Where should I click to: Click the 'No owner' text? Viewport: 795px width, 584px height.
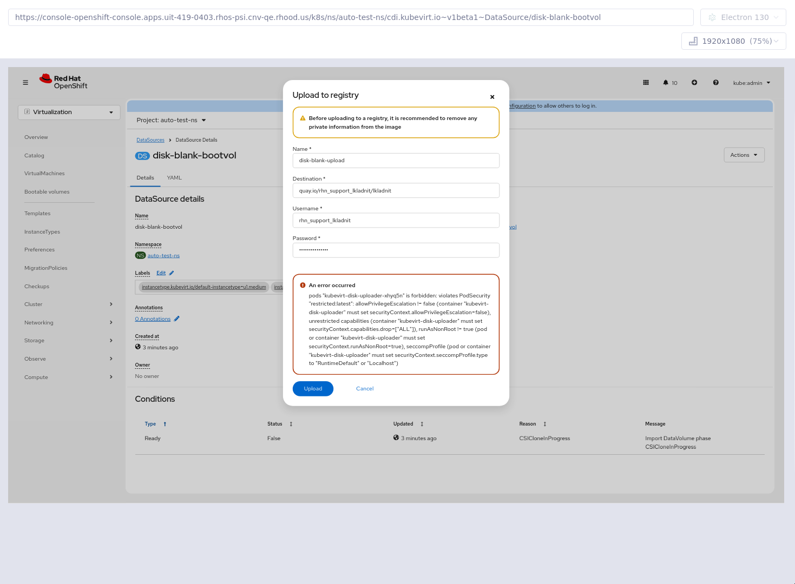pos(147,376)
